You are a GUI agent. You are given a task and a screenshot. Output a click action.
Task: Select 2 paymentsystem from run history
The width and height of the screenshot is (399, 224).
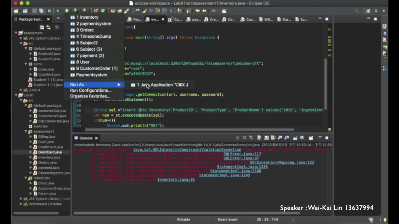(94, 24)
